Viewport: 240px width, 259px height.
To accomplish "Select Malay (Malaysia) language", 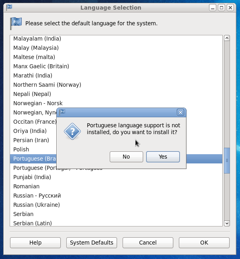I will coord(116,48).
